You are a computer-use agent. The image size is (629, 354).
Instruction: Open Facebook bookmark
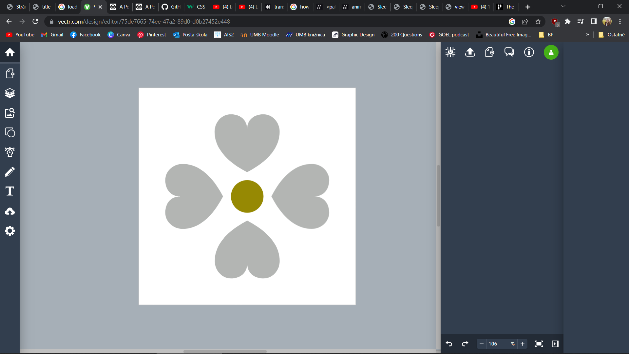point(85,35)
